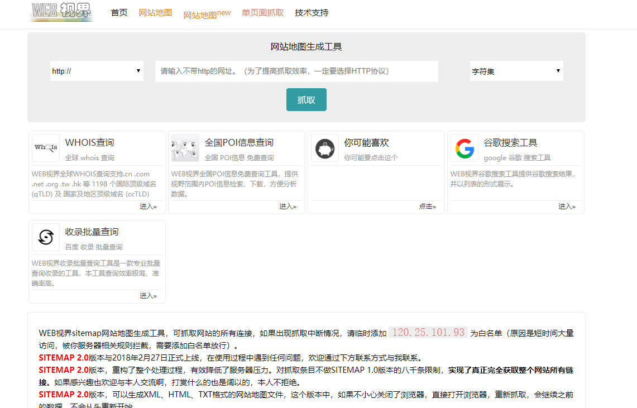Screen dimensions: 637x408
Task: Click the WEB视界 site logo
Action: [x=60, y=12]
